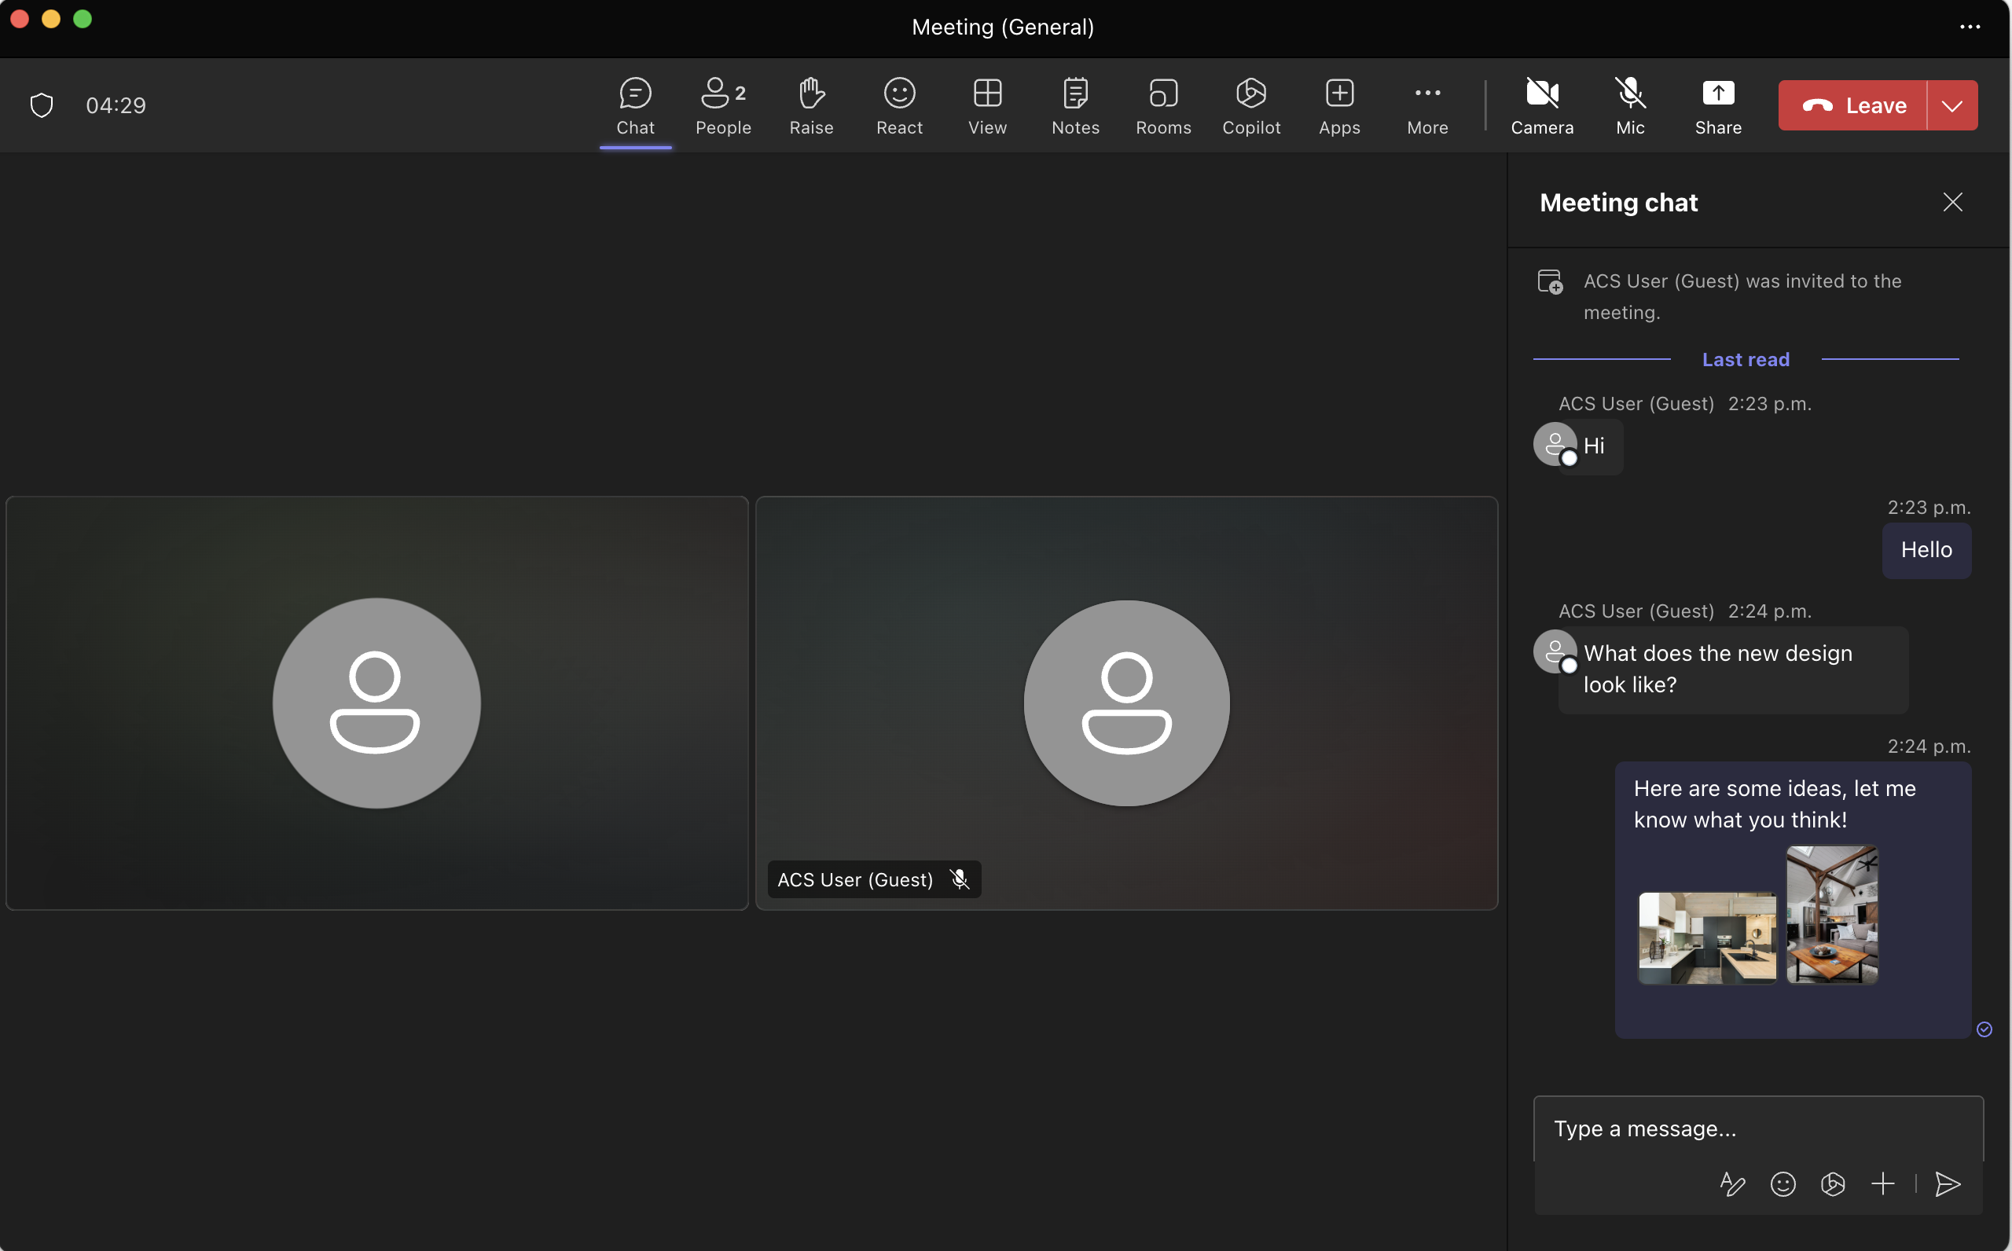2012x1251 pixels.
Task: Select the View layout tab
Action: coord(987,105)
